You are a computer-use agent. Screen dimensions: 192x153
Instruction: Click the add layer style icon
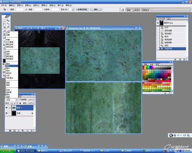click(10, 130)
